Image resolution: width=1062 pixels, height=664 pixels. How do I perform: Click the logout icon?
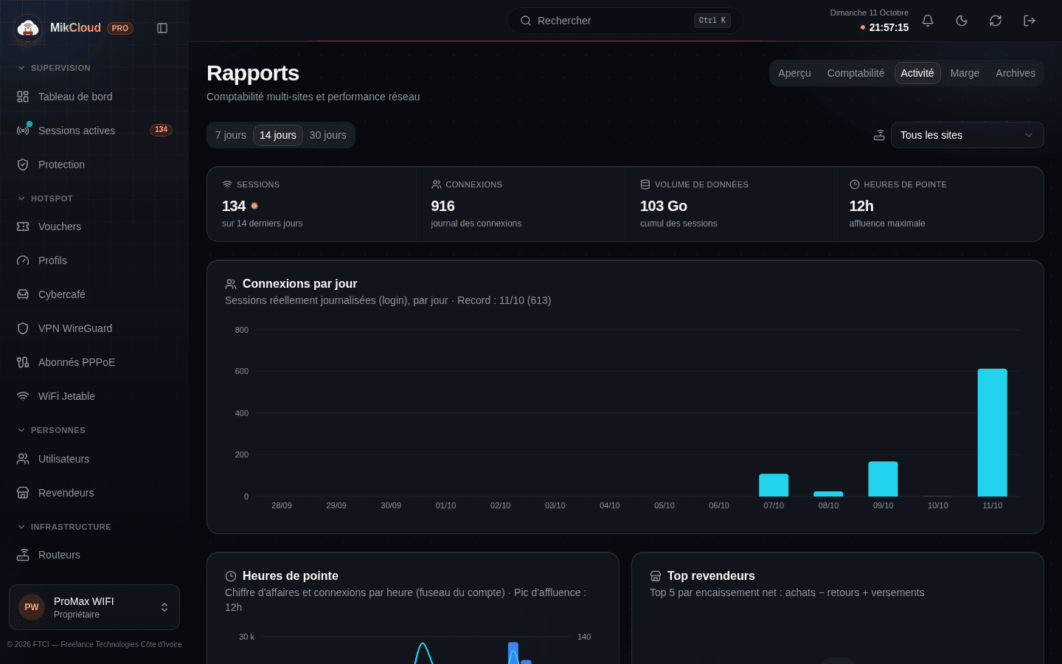pyautogui.click(x=1030, y=21)
